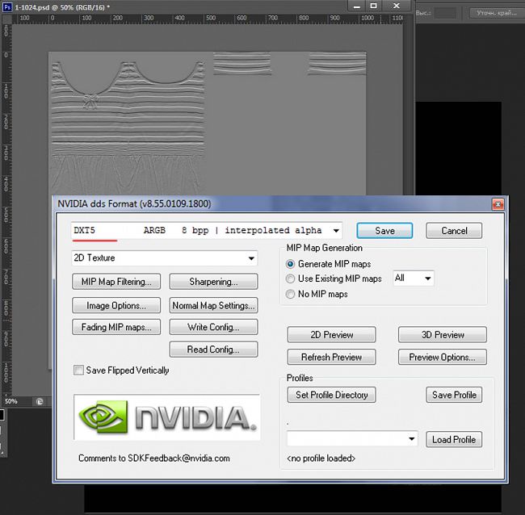The width and height of the screenshot is (525, 515).
Task: Select the Generate MIP maps option
Action: tap(292, 264)
